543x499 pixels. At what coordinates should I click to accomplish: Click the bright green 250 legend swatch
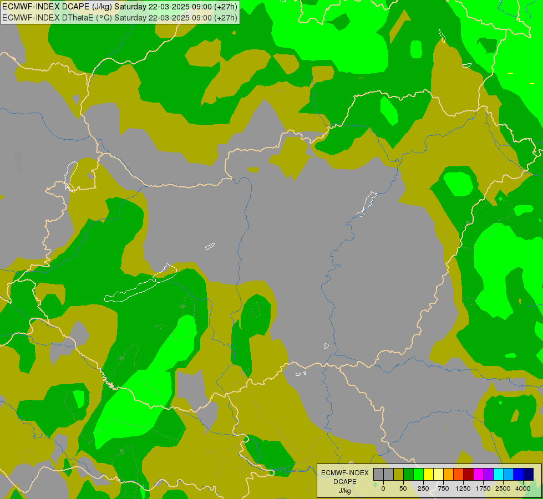tap(418, 474)
